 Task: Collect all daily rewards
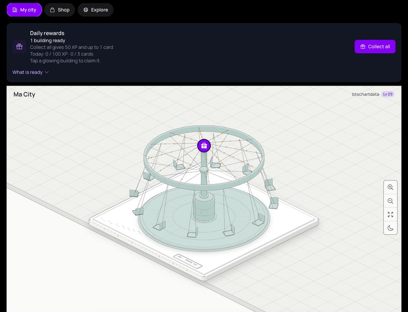click(x=375, y=47)
